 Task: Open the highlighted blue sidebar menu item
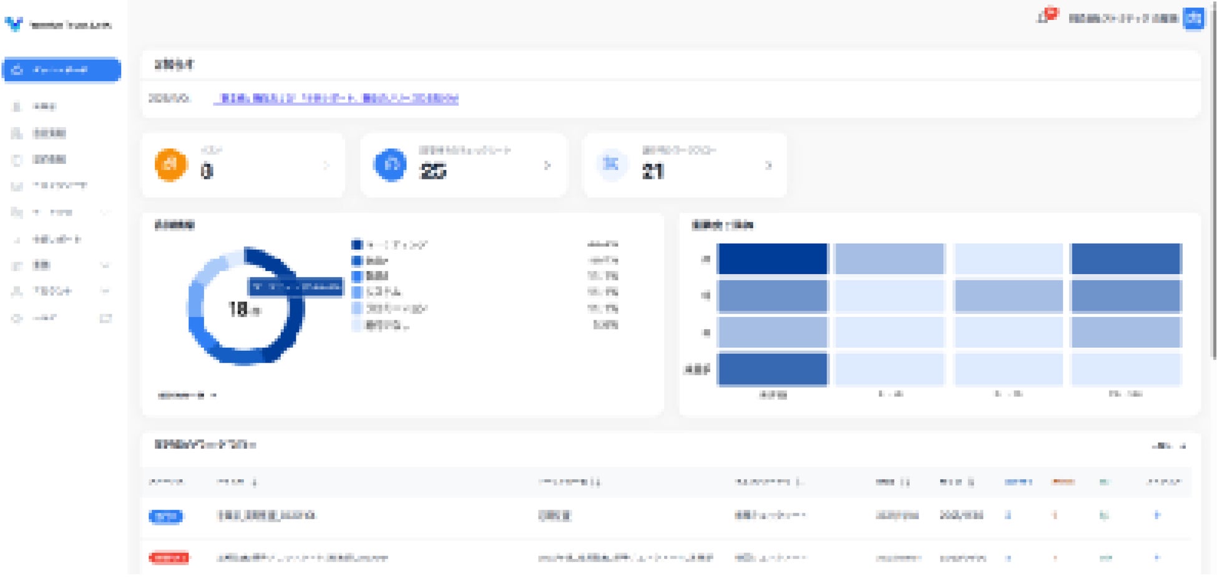tap(61, 70)
